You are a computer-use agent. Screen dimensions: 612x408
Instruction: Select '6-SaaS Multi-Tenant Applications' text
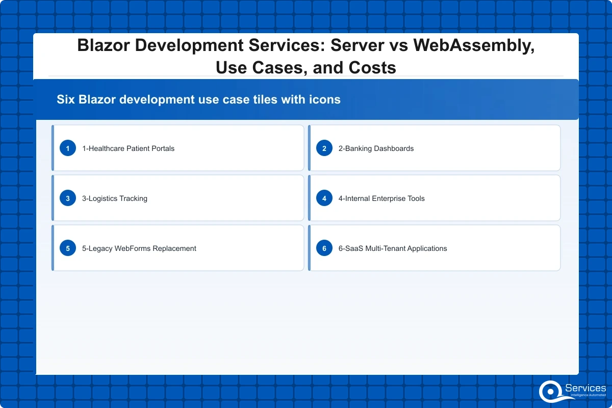[393, 248]
